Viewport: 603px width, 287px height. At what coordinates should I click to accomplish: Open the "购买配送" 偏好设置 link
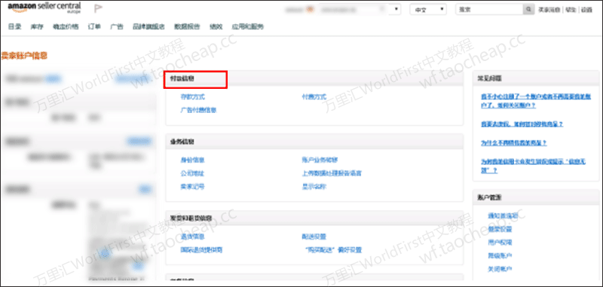click(x=332, y=250)
